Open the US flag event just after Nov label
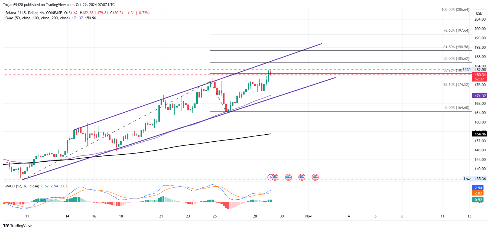Screen dimensions: 491x231 click(x=315, y=177)
